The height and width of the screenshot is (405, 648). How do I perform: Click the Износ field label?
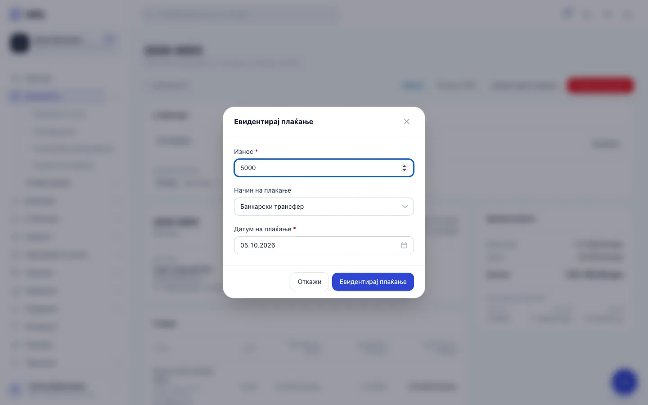pyautogui.click(x=243, y=152)
